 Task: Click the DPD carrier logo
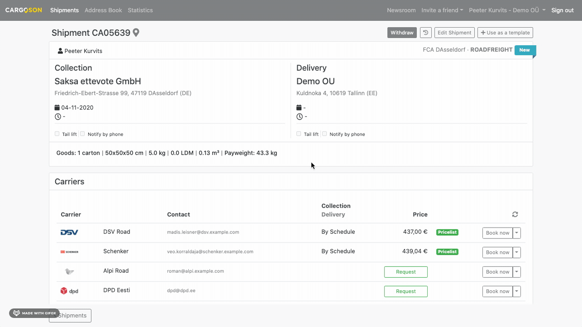point(69,291)
